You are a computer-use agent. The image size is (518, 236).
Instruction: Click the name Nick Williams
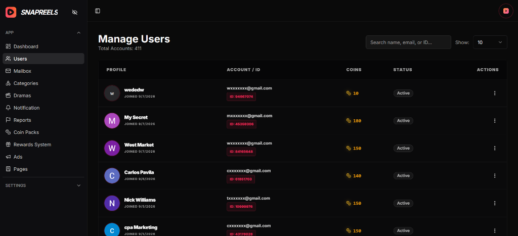click(140, 200)
